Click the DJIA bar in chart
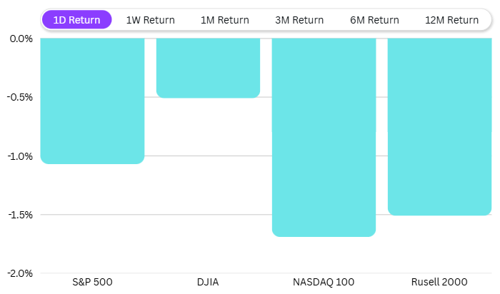 pyautogui.click(x=208, y=68)
